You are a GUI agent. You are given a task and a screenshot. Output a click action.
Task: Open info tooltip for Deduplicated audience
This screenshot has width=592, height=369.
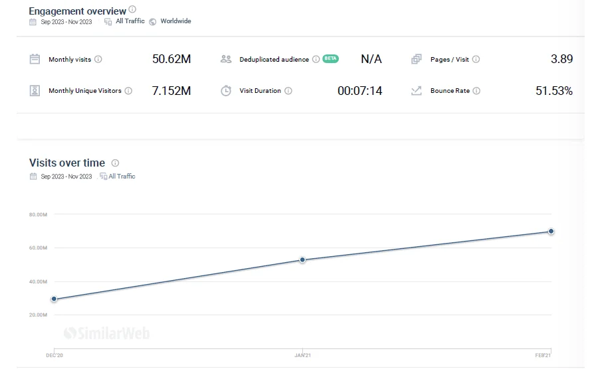tap(316, 59)
